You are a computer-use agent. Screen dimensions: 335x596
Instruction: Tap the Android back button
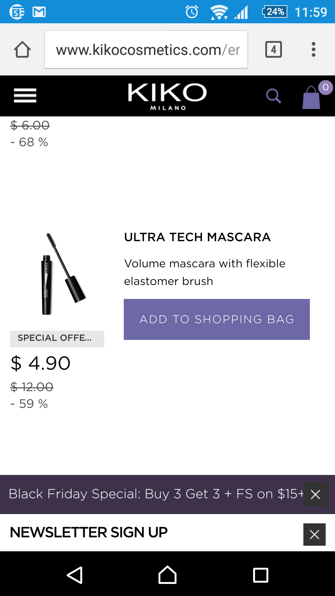[75, 575]
